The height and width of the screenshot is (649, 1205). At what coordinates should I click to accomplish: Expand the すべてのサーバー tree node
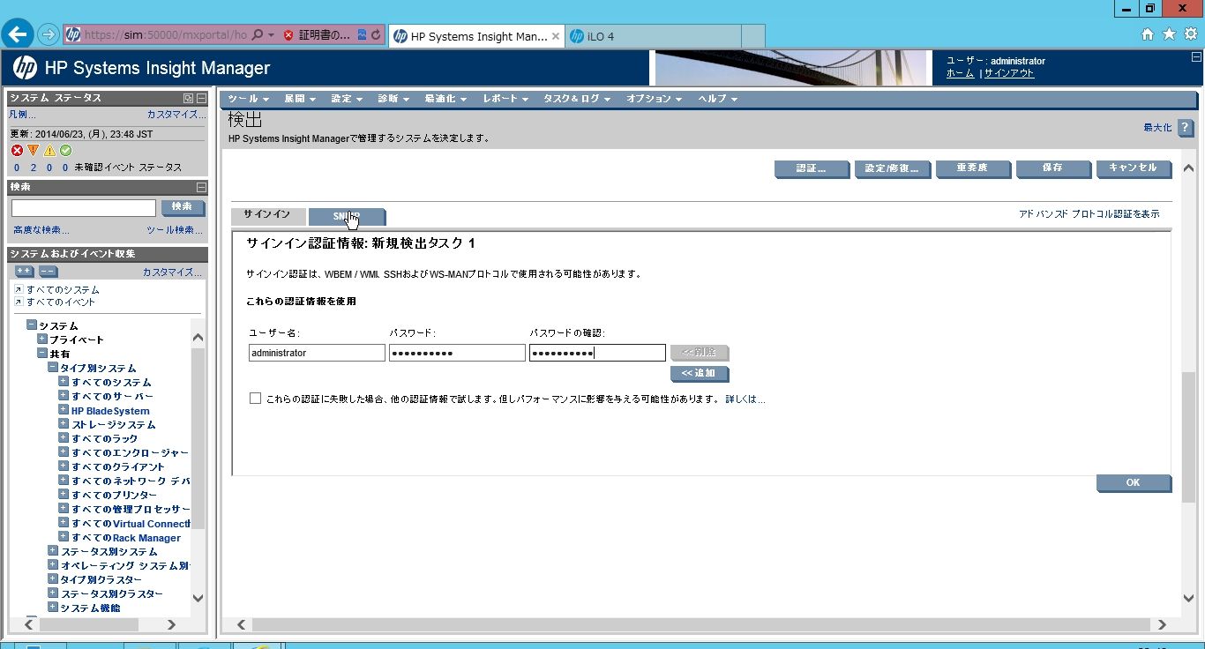(x=64, y=396)
